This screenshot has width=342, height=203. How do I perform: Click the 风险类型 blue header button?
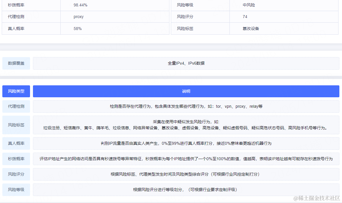16,91
